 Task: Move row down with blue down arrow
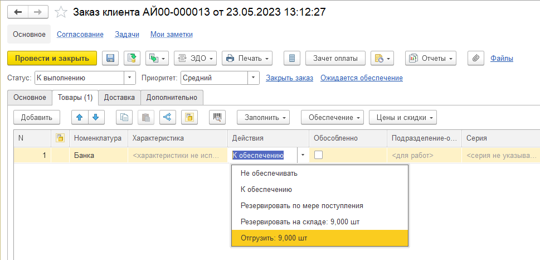click(96, 117)
